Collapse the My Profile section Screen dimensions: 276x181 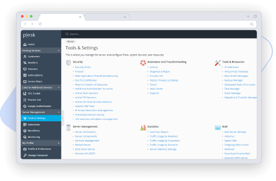coord(59,143)
